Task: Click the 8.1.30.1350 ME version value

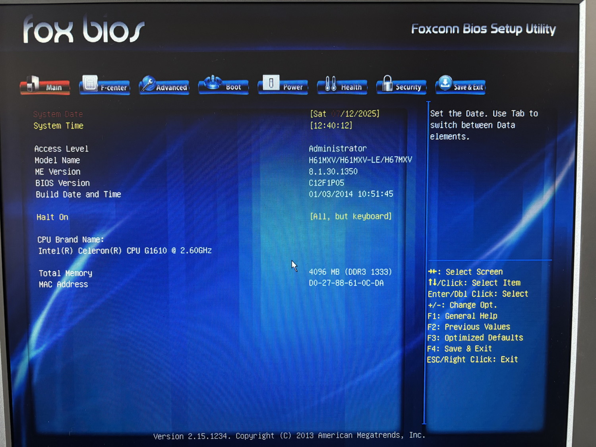Action: tap(333, 171)
